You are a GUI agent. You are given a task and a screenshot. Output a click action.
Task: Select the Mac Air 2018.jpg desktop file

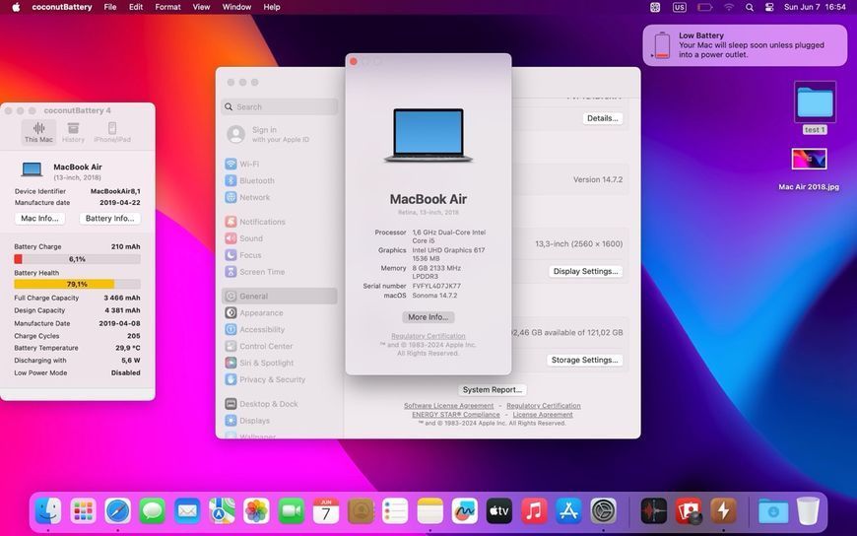[x=809, y=169]
